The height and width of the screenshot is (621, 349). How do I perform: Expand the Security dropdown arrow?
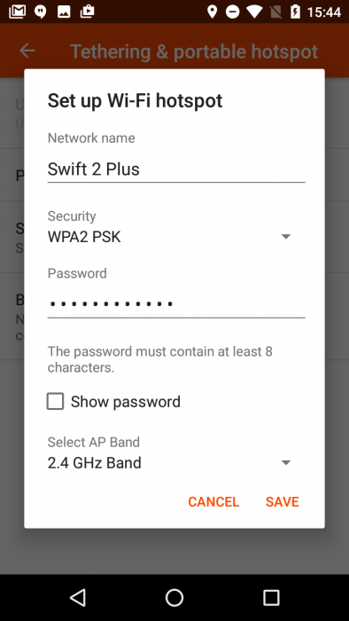[286, 237]
